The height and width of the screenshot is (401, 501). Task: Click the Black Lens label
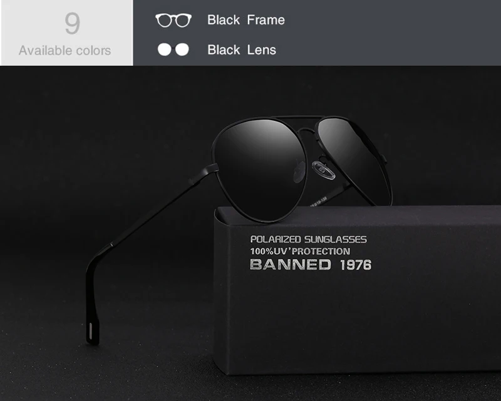point(242,50)
